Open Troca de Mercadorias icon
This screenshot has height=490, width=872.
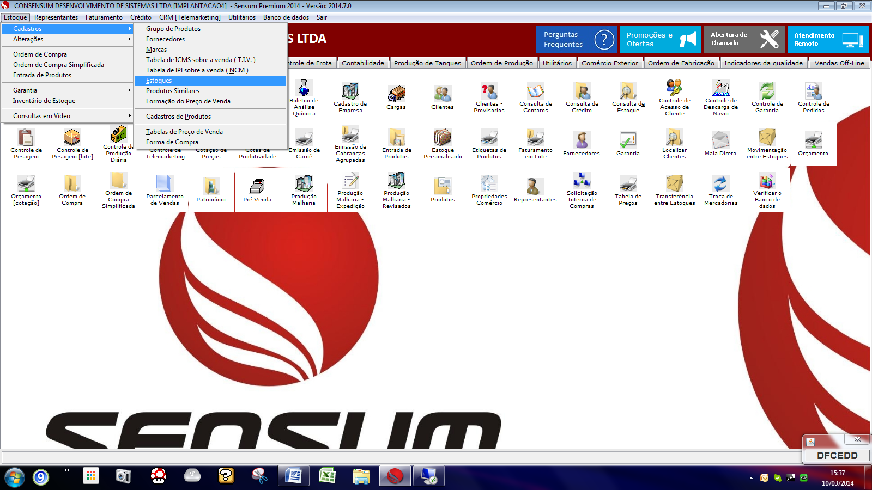(720, 190)
